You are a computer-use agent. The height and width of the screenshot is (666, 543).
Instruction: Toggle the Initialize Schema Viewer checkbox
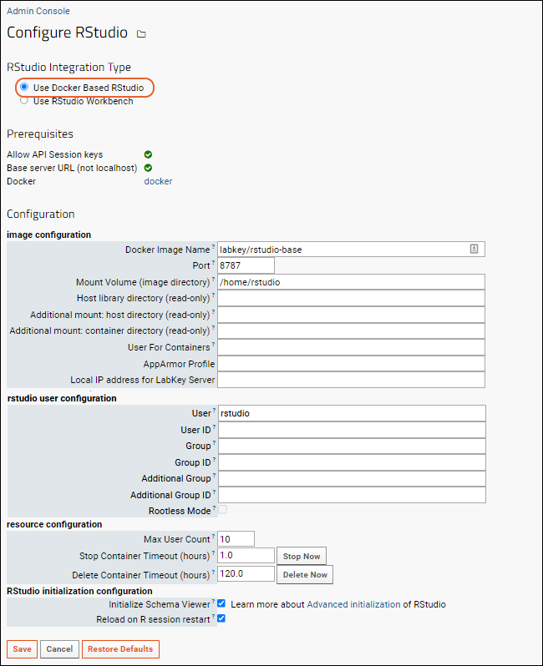(x=221, y=603)
